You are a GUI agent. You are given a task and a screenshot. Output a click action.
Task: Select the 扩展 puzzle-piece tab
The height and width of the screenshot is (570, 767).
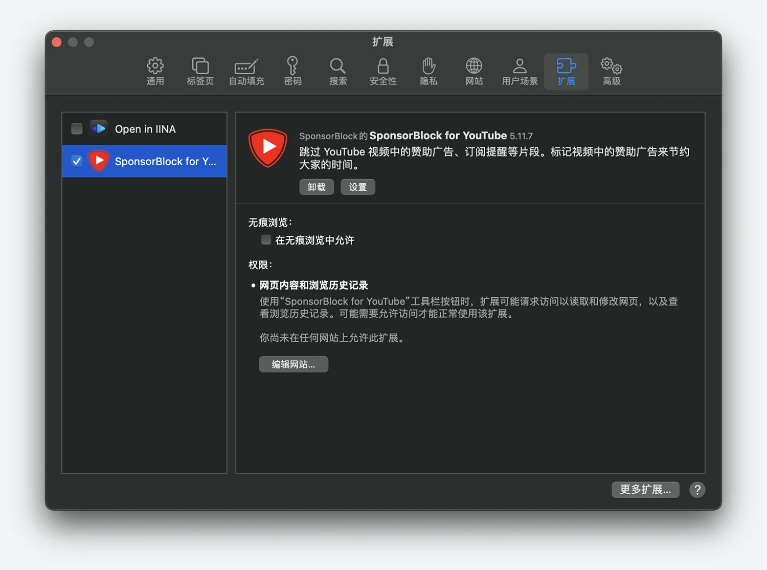click(566, 71)
